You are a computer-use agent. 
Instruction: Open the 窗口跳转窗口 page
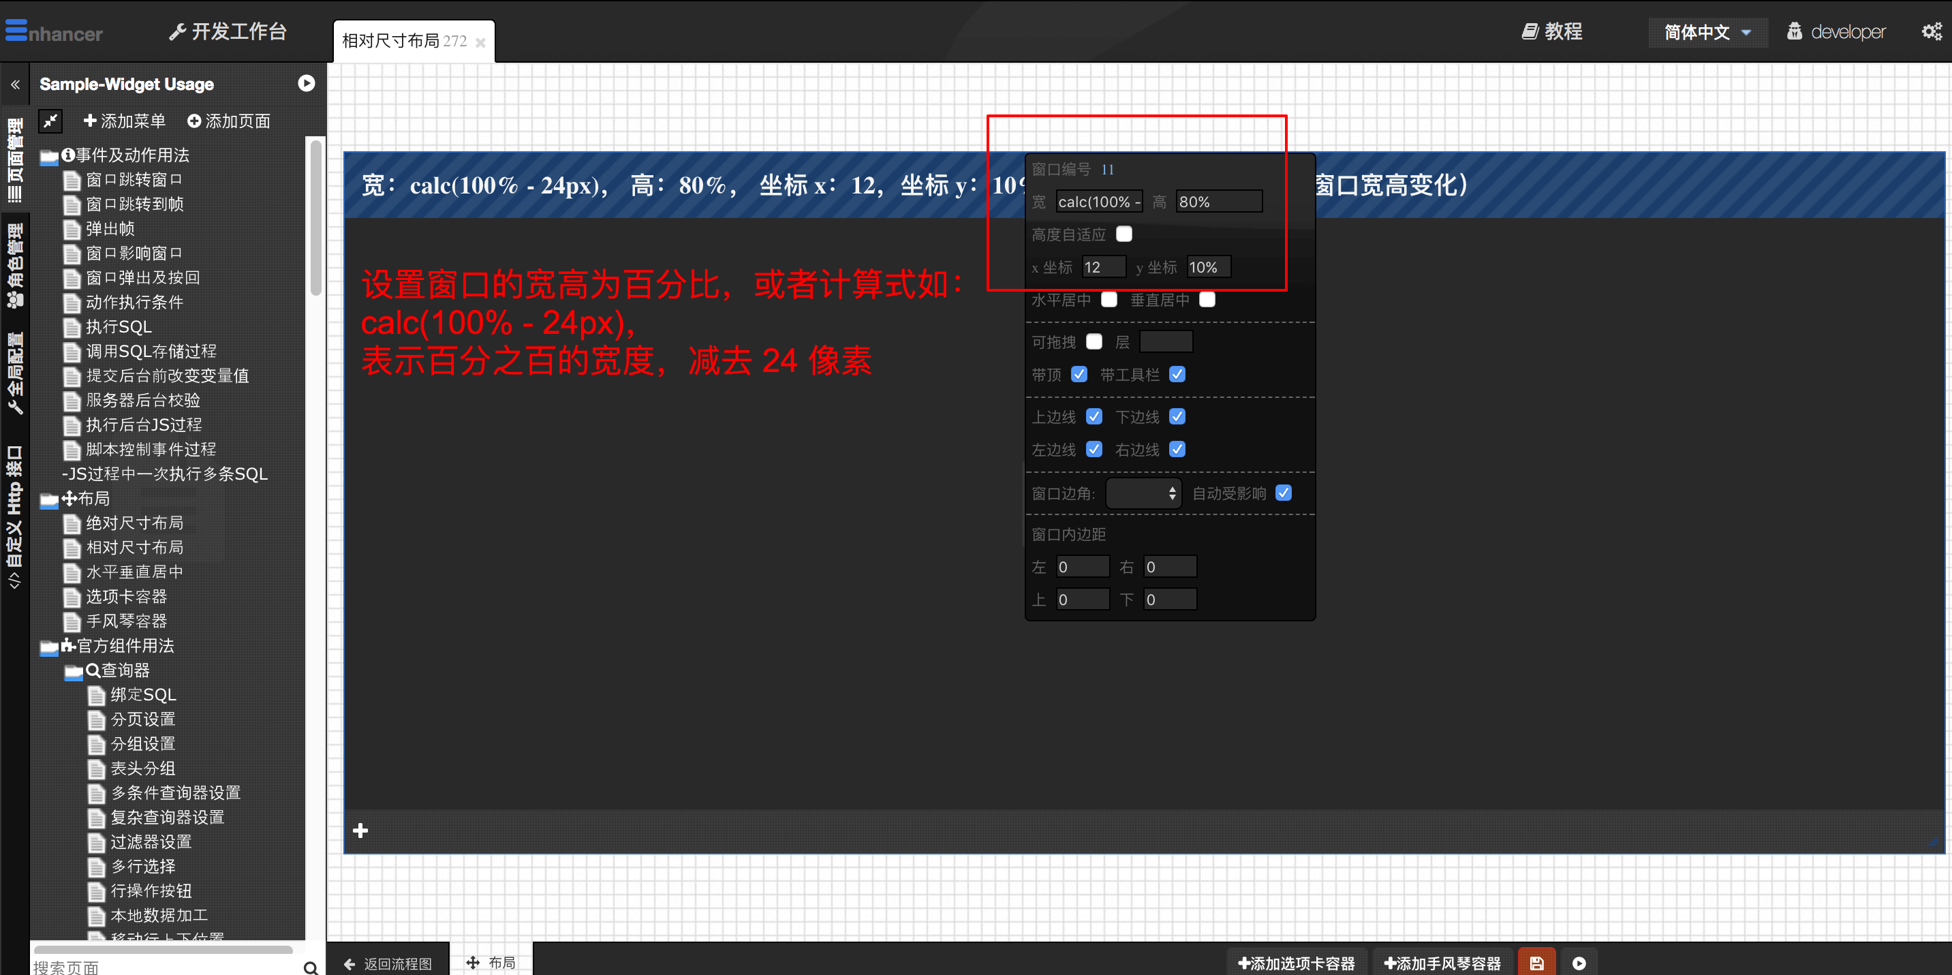point(134,180)
